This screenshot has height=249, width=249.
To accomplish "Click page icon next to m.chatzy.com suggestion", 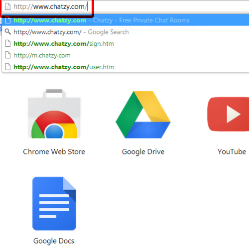I will tap(7, 55).
